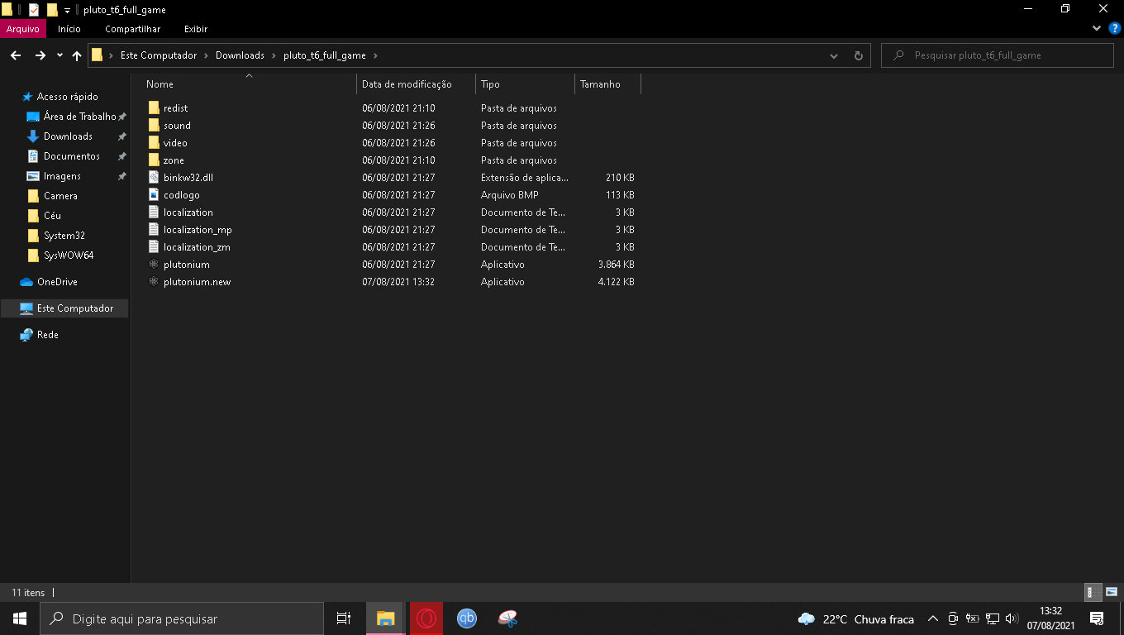
Task: Expand the pluto_t6_full_game breadcrumb chevron
Action: coord(374,55)
